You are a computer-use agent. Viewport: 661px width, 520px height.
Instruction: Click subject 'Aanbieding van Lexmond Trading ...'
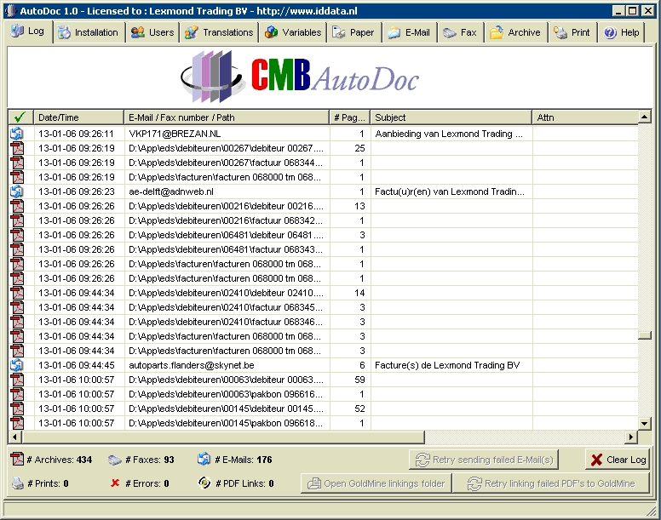click(x=449, y=134)
